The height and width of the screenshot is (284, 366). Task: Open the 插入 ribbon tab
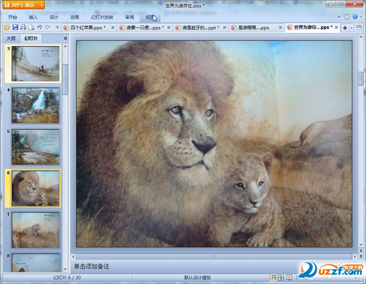(x=33, y=17)
